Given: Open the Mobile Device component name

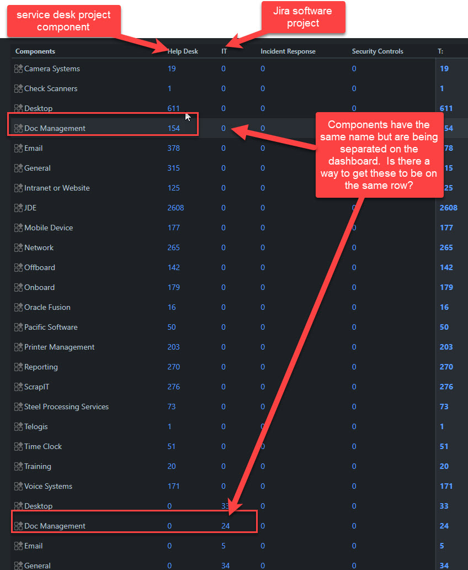Looking at the screenshot, I should pyautogui.click(x=49, y=228).
